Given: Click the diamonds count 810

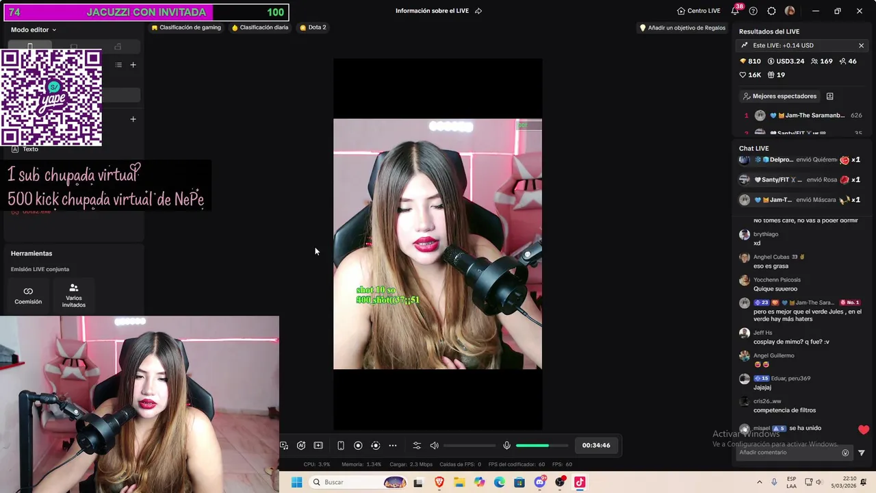Looking at the screenshot, I should pyautogui.click(x=750, y=61).
